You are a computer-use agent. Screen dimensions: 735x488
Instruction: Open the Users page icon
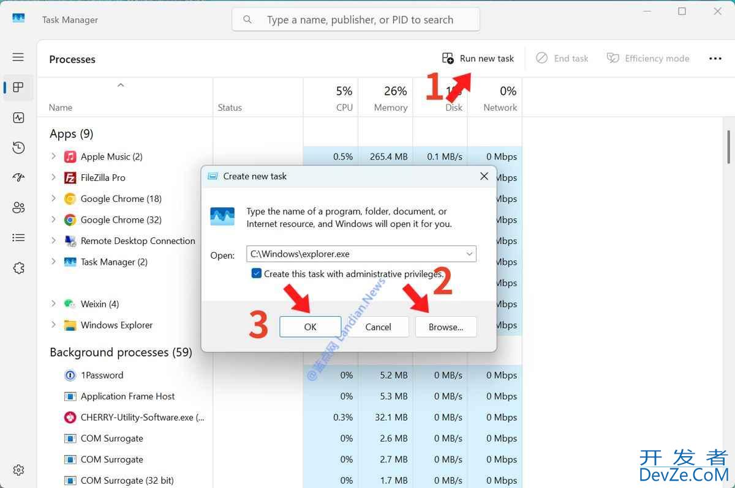click(18, 207)
